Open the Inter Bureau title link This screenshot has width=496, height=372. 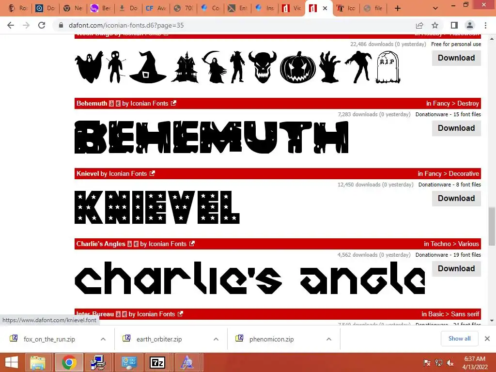point(95,314)
